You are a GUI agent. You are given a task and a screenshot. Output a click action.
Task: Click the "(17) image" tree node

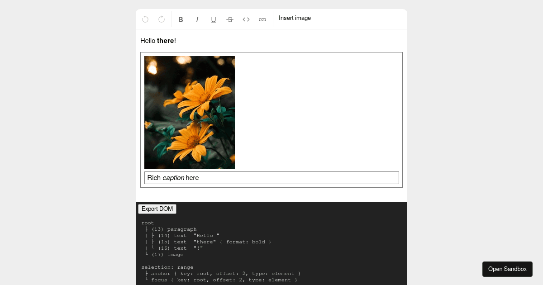167,255
